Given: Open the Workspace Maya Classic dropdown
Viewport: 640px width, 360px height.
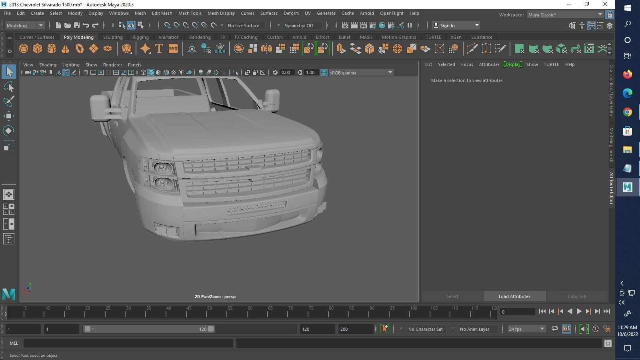Looking at the screenshot, I should pos(565,15).
